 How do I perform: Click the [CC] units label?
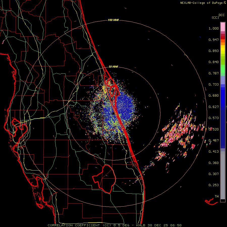[x=215, y=17]
